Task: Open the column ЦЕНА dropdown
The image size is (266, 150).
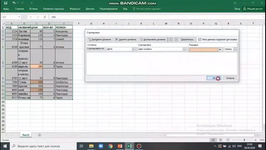Action: pos(133,49)
